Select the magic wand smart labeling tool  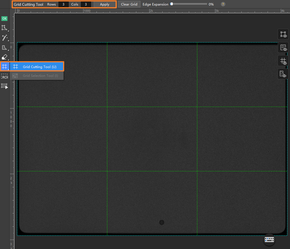[x=5, y=38]
